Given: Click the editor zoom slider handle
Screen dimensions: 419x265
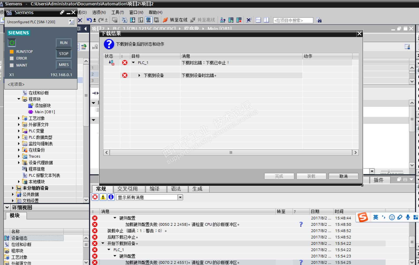Looking at the screenshot, I should (x=388, y=171).
